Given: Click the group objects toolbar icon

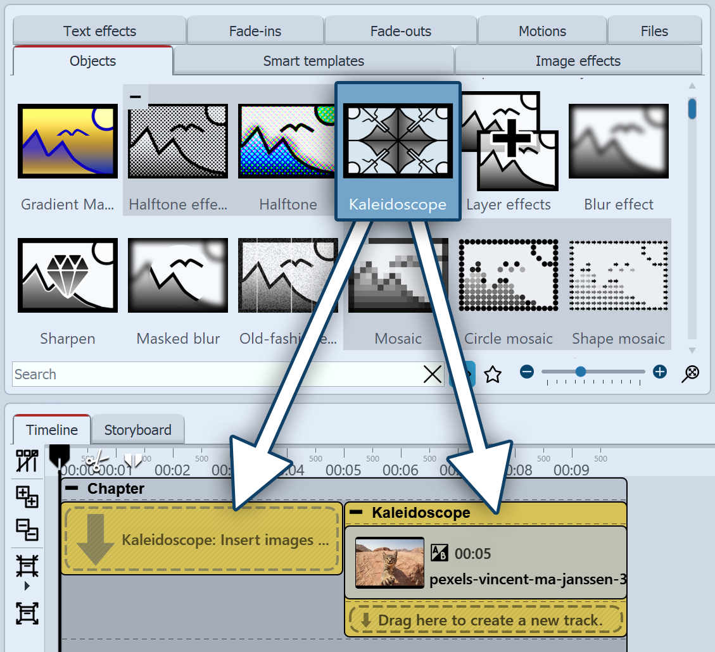Looking at the screenshot, I should click(x=27, y=497).
